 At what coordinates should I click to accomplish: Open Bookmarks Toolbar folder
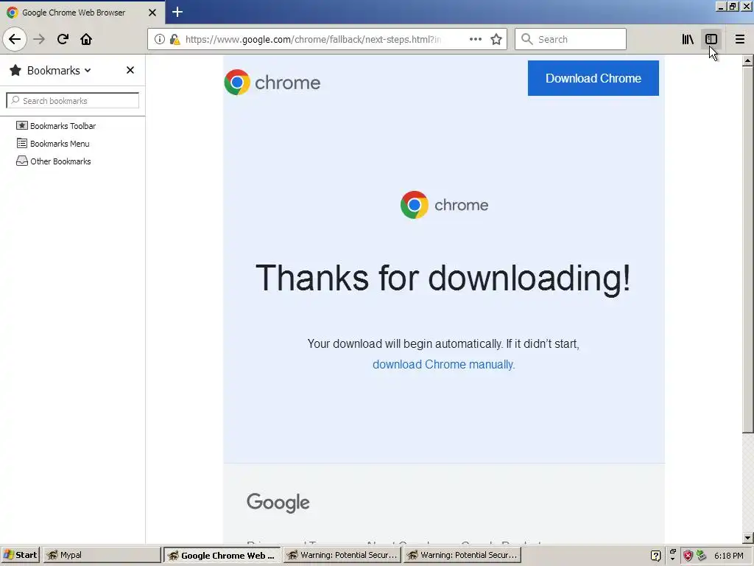56,125
